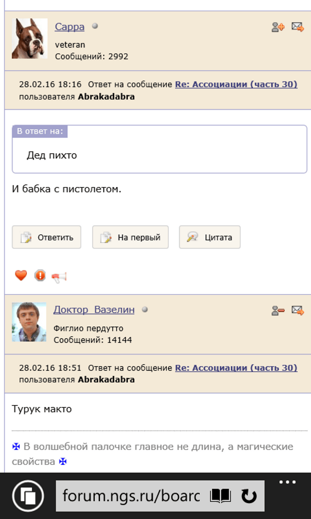311x519 pixels.
Task: Click the envelope icon for Доктор Вазелин
Action: pos(297,310)
